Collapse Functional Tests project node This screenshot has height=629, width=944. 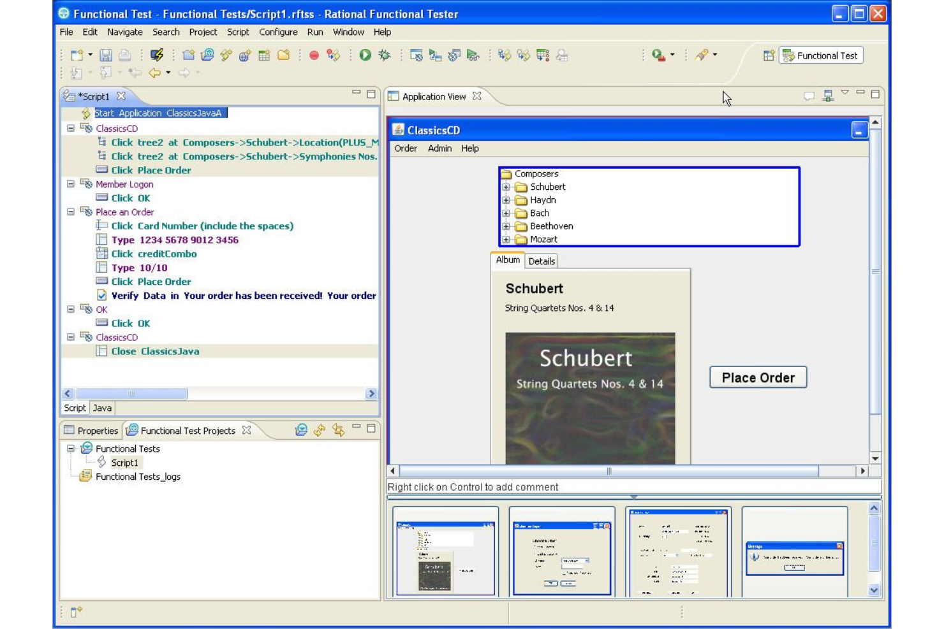coord(71,448)
